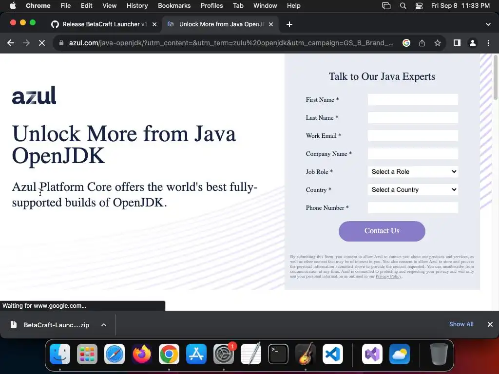Viewport: 499px width, 374px height.
Task: Show All downloads
Action: point(461,324)
